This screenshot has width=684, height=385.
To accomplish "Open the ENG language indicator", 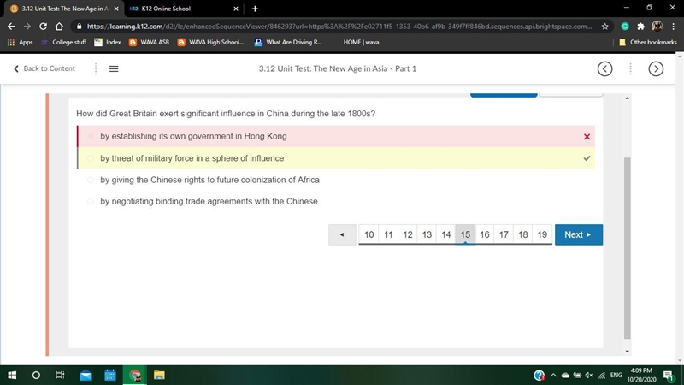I will click(616, 376).
